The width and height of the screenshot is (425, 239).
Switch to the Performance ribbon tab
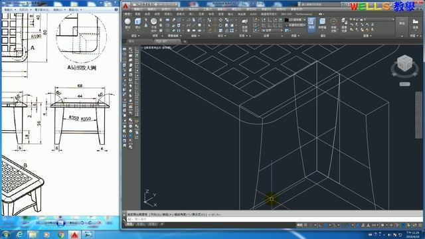(x=304, y=14)
